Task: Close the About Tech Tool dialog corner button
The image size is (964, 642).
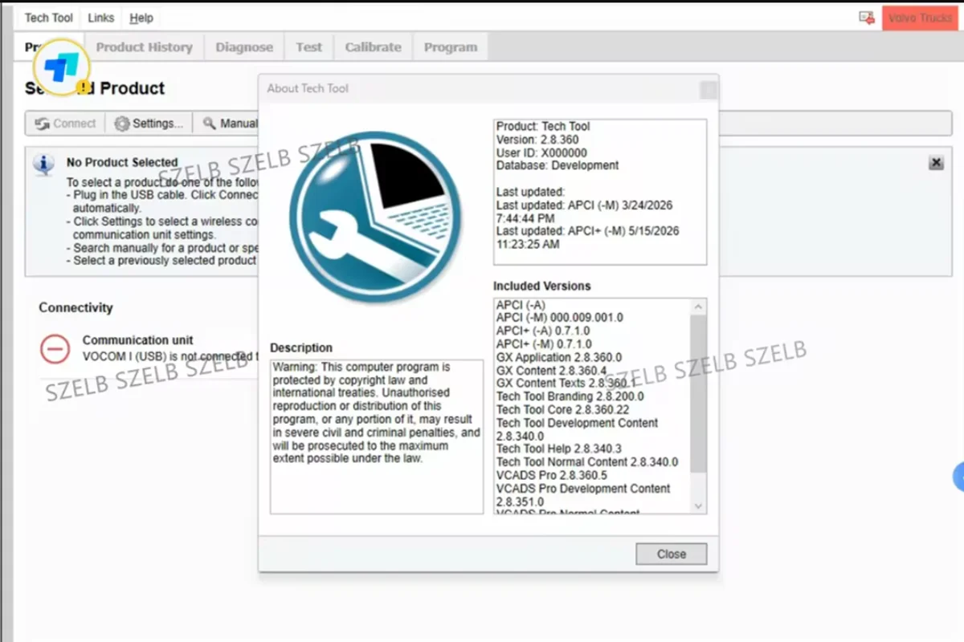Action: click(708, 90)
